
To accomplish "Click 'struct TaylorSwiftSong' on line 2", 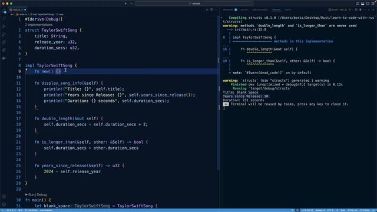I will [x=51, y=30].
